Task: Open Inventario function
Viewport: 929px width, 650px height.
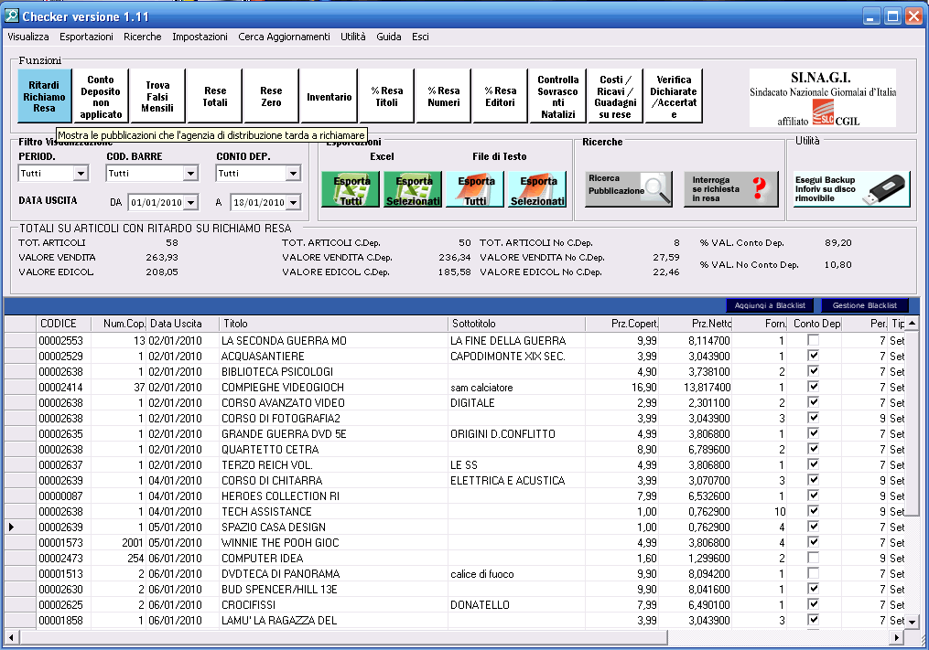Action: click(329, 96)
